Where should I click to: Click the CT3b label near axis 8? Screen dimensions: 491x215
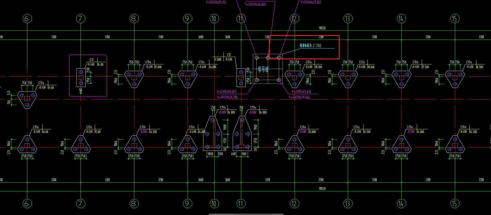point(143,127)
